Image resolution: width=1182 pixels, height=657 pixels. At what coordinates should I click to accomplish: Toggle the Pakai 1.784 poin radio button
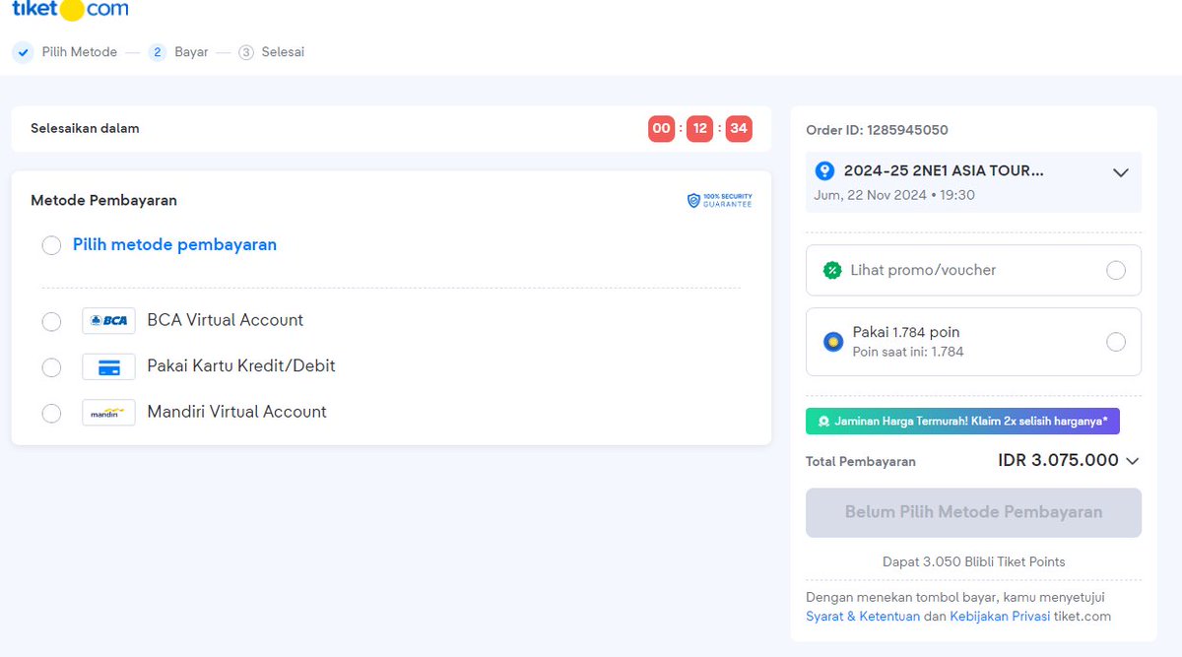click(1116, 342)
